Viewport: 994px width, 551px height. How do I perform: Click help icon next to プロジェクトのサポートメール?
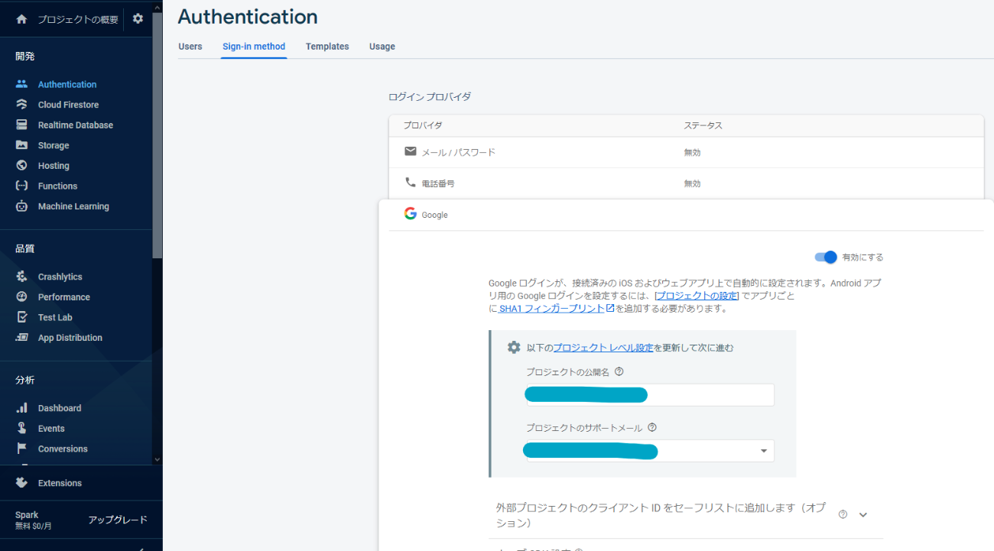tap(652, 428)
